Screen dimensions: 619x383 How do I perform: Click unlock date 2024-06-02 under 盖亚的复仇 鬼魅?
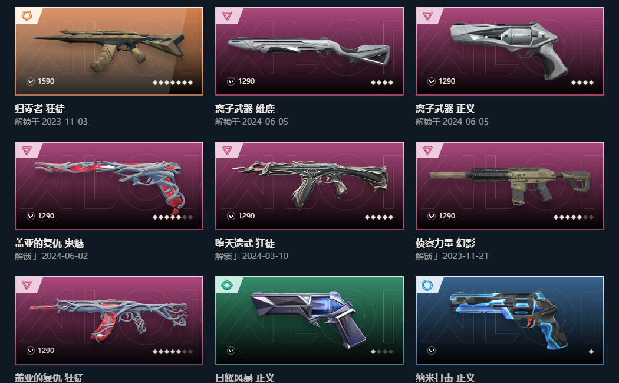(x=65, y=256)
